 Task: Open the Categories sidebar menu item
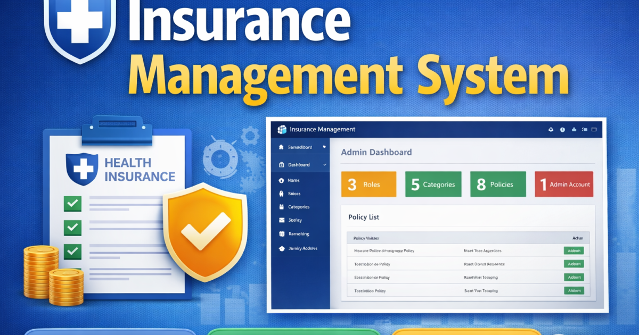pos(298,207)
